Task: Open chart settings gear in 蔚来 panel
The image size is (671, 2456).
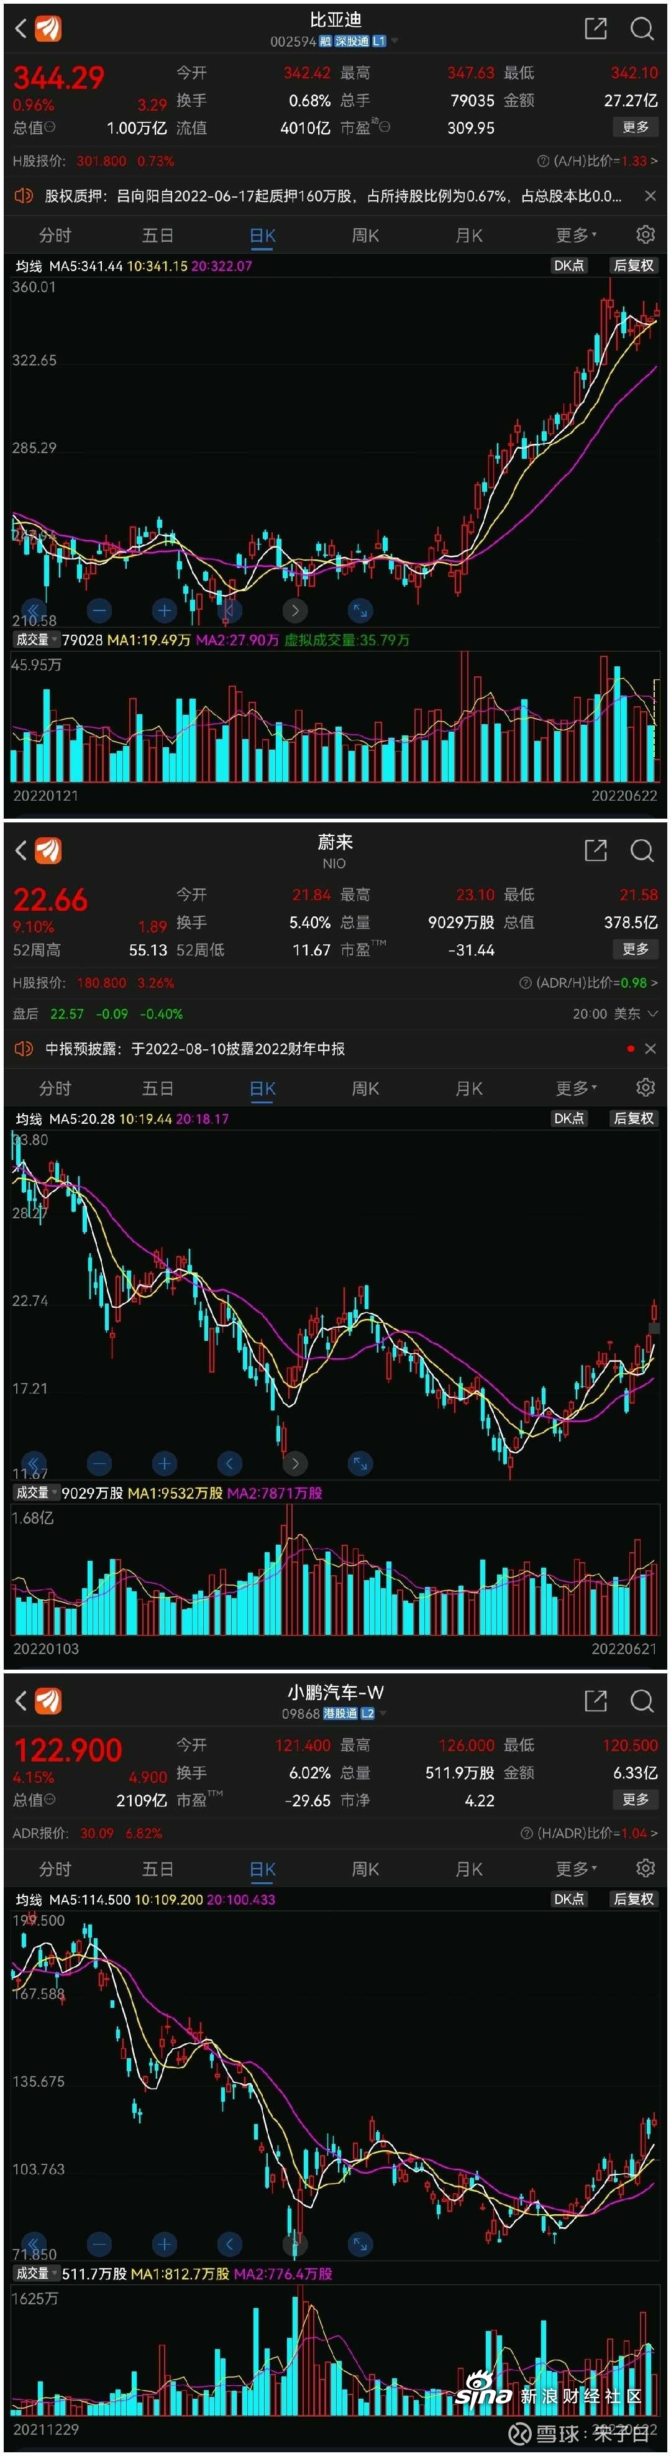Action: [646, 1087]
